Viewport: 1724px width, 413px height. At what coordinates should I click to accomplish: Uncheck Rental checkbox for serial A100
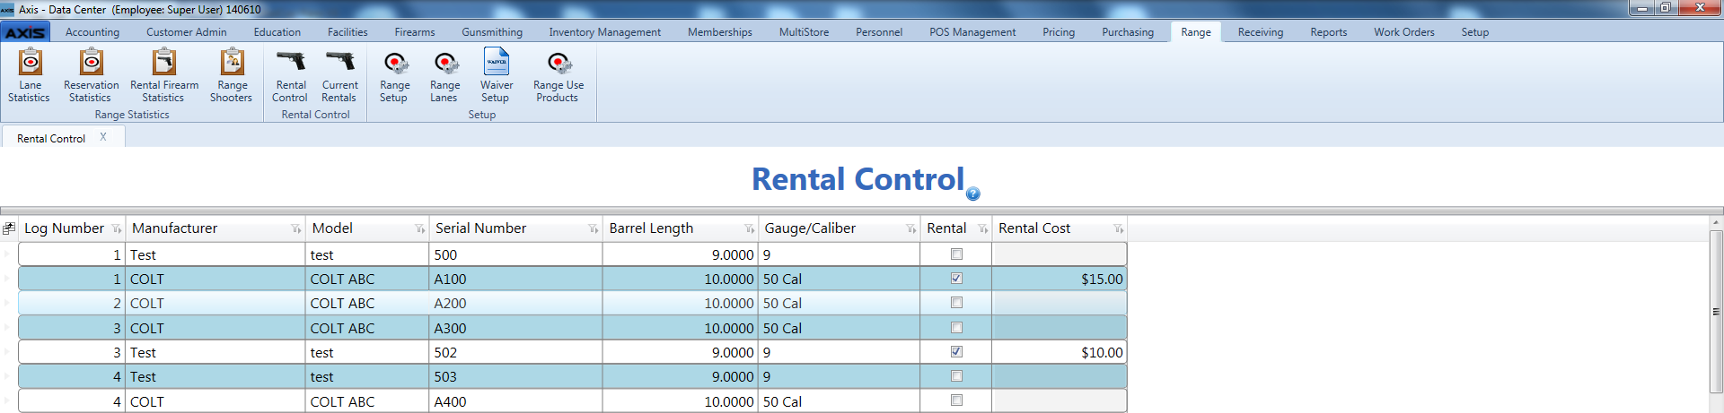(x=956, y=279)
